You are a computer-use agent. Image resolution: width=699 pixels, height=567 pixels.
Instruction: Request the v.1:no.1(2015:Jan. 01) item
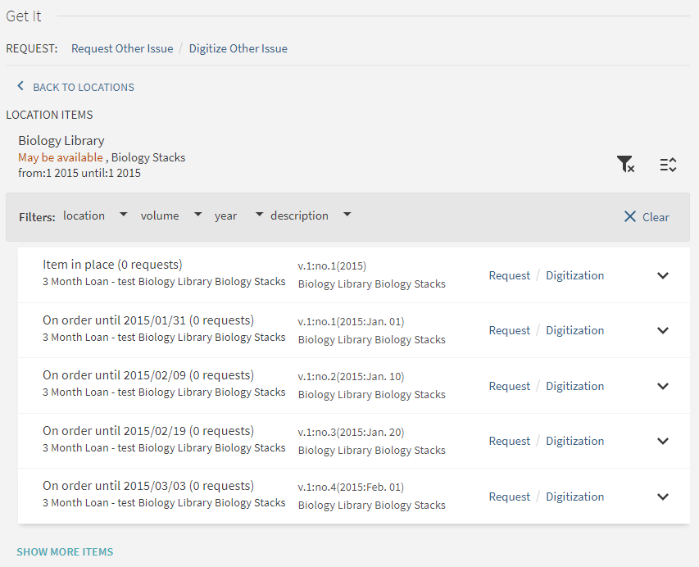point(510,330)
